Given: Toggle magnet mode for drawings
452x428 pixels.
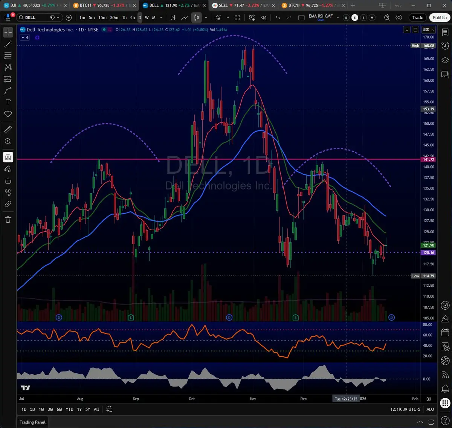Looking at the screenshot, I should 8,157.
